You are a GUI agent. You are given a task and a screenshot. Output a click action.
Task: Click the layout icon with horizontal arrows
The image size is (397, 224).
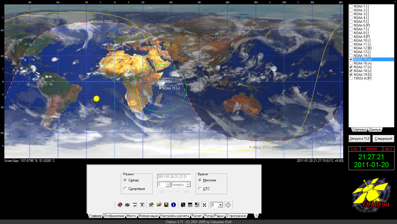(x=190, y=205)
